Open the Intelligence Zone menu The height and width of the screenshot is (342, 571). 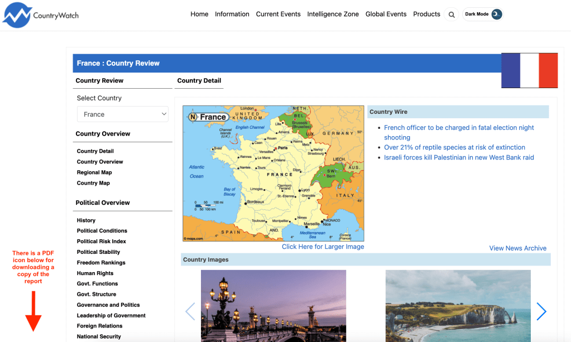[333, 14]
